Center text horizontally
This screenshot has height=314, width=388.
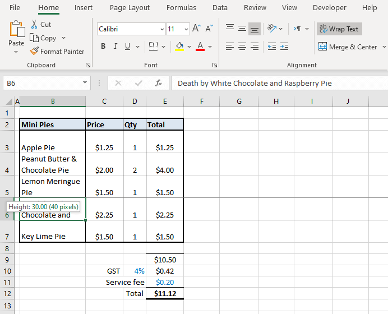[242, 47]
